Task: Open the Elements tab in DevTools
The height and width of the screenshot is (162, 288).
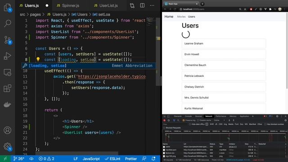Action: pos(178,116)
